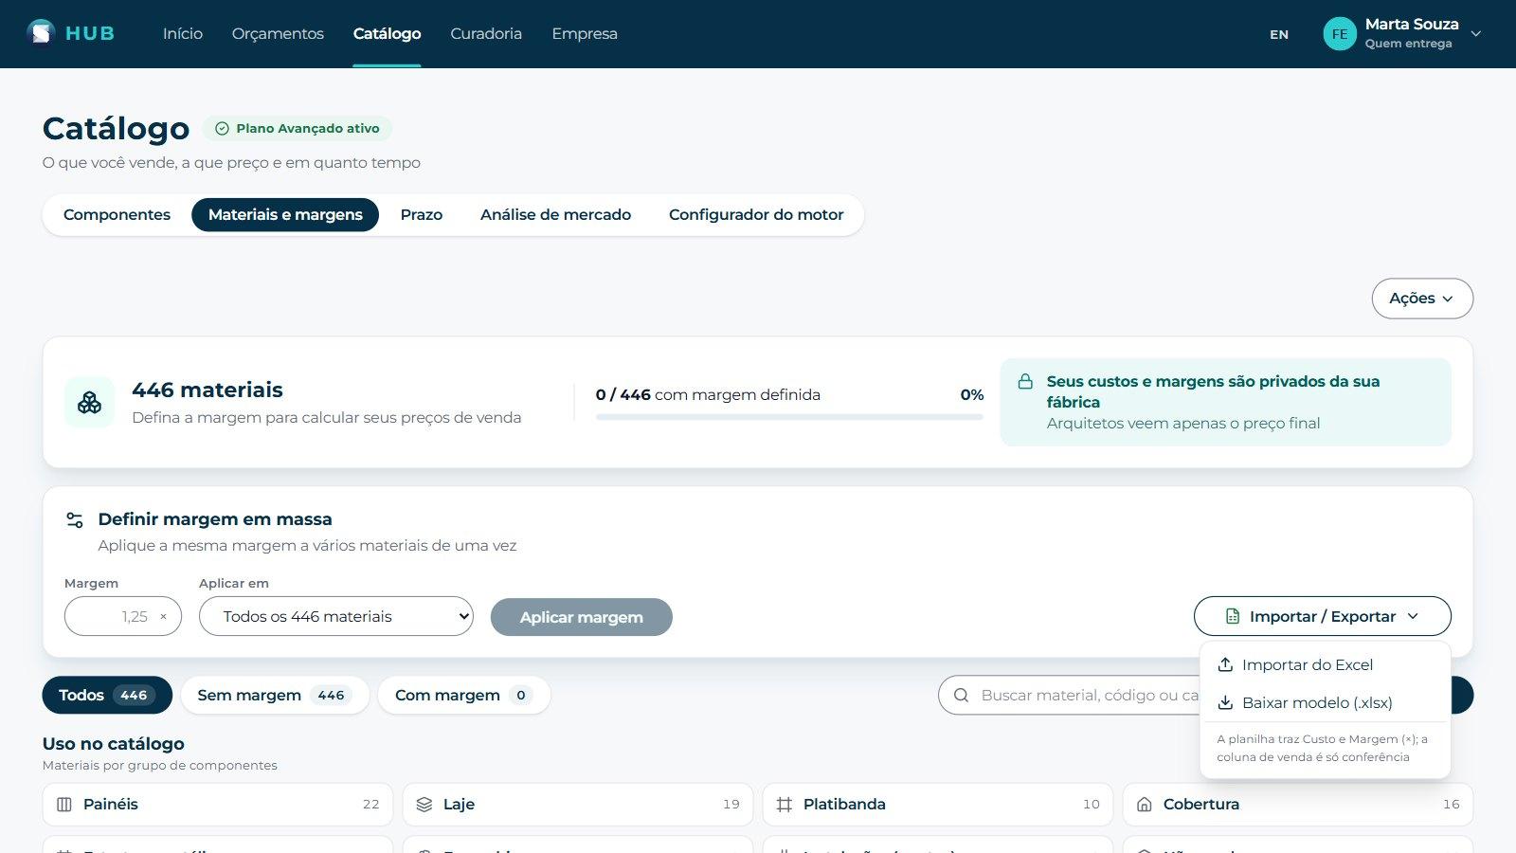
Task: Open Orçamentos in the top navigation
Action: click(278, 34)
